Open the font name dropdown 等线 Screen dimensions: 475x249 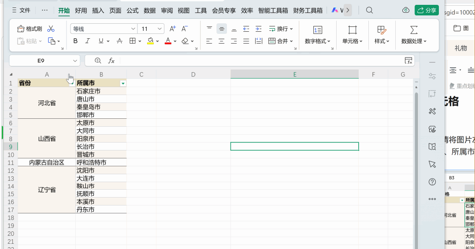tap(104, 29)
